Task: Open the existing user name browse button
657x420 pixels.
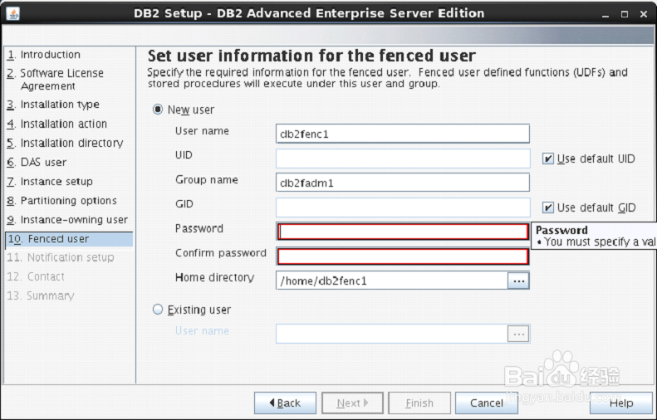Action: (x=518, y=335)
